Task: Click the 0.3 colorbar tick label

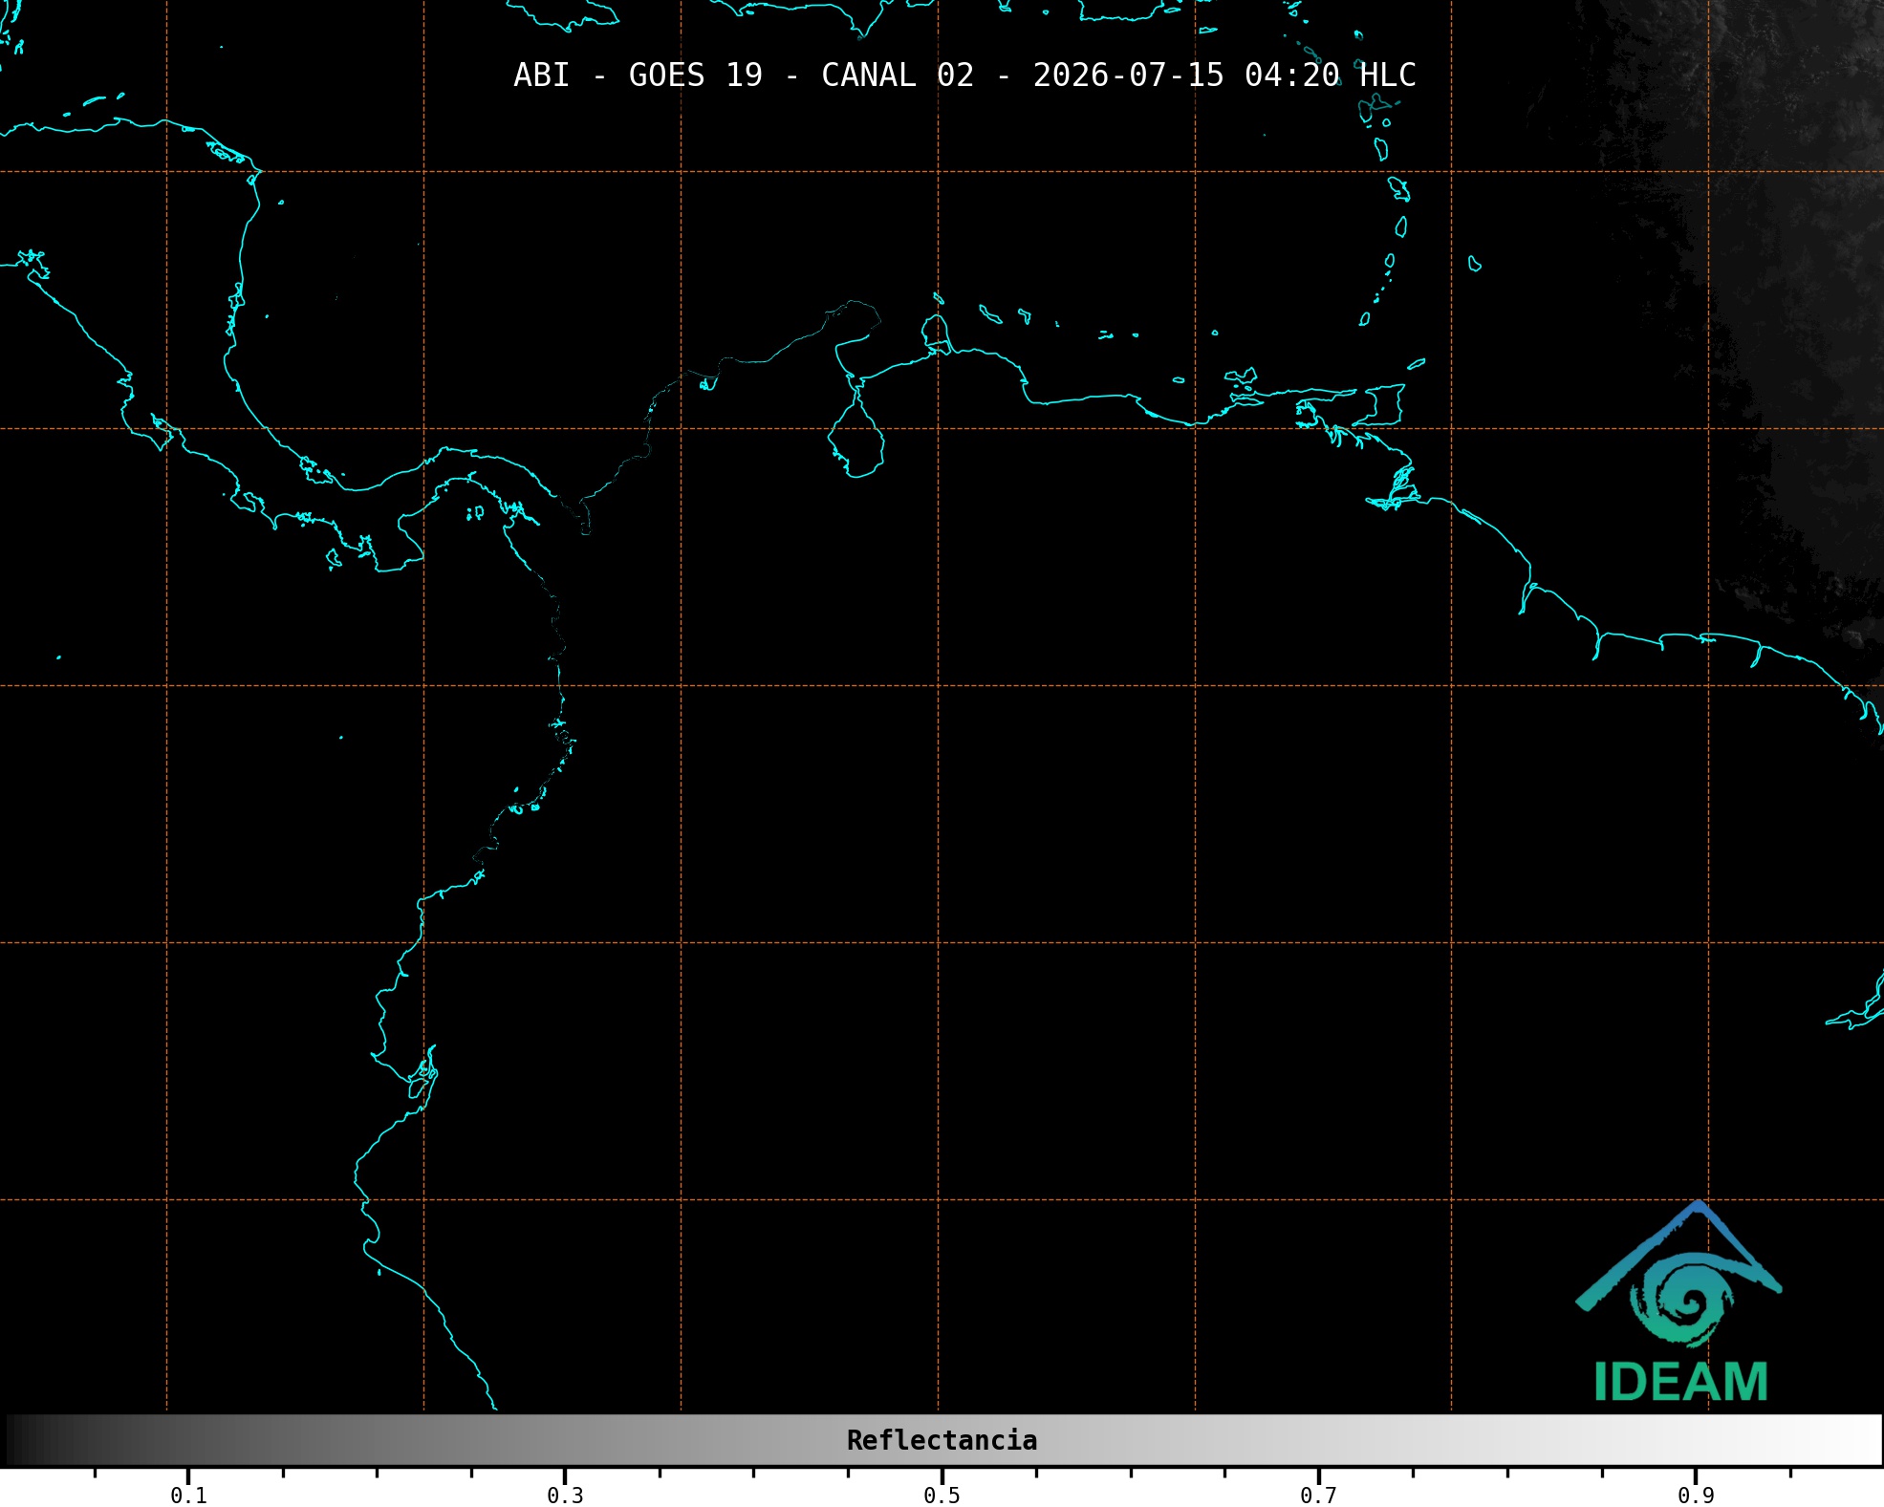Action: pyautogui.click(x=565, y=1496)
